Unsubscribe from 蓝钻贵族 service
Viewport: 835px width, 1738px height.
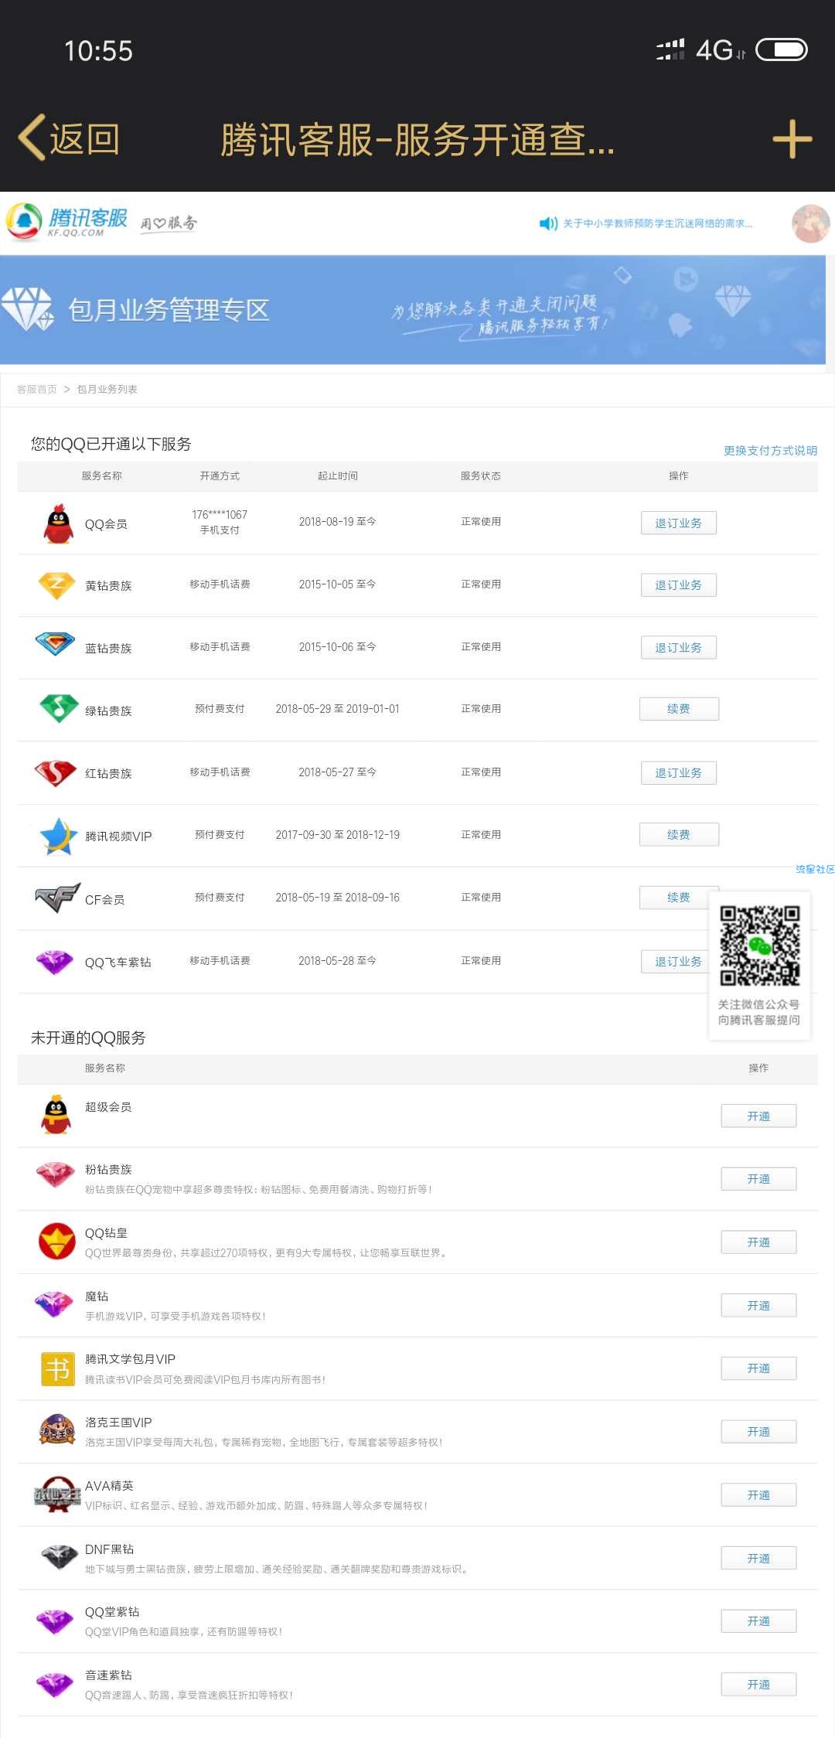click(x=679, y=648)
